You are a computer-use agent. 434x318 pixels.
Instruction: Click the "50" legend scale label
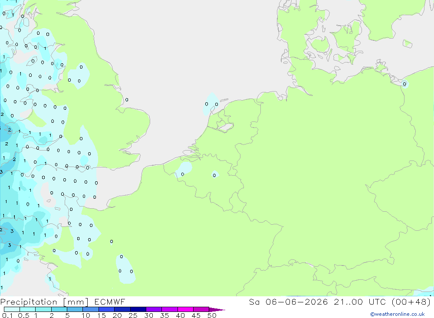[x=212, y=315]
